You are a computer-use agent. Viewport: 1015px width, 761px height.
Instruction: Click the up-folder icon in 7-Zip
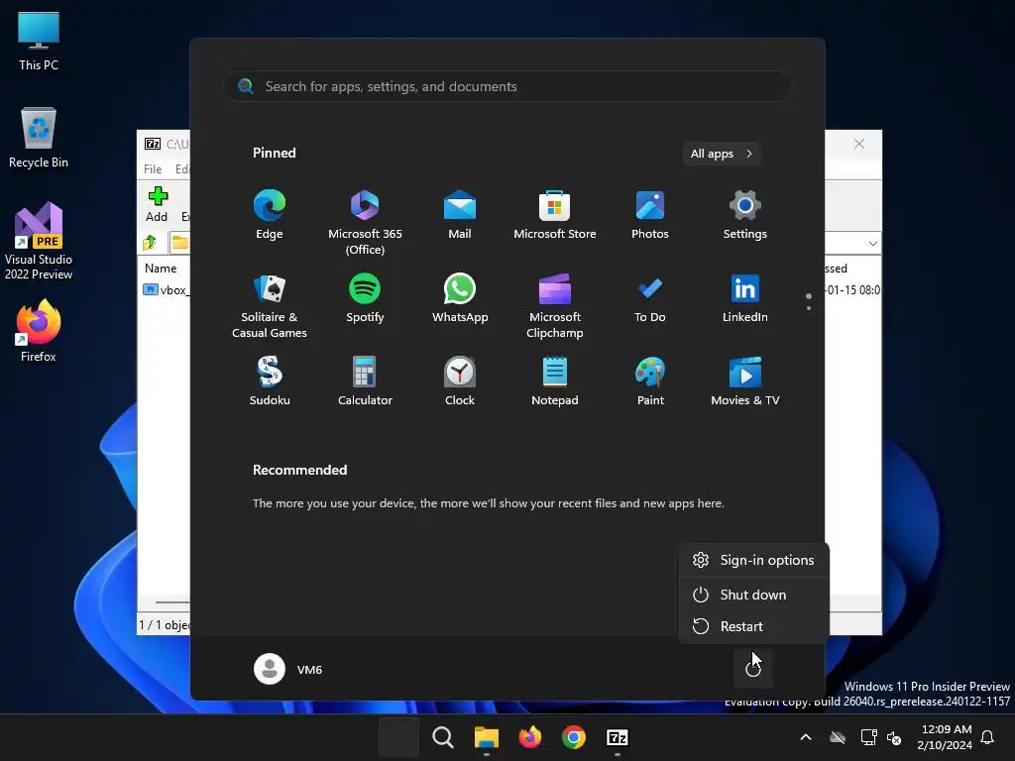151,243
